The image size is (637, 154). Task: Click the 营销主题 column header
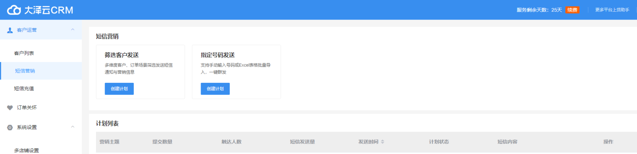click(109, 142)
